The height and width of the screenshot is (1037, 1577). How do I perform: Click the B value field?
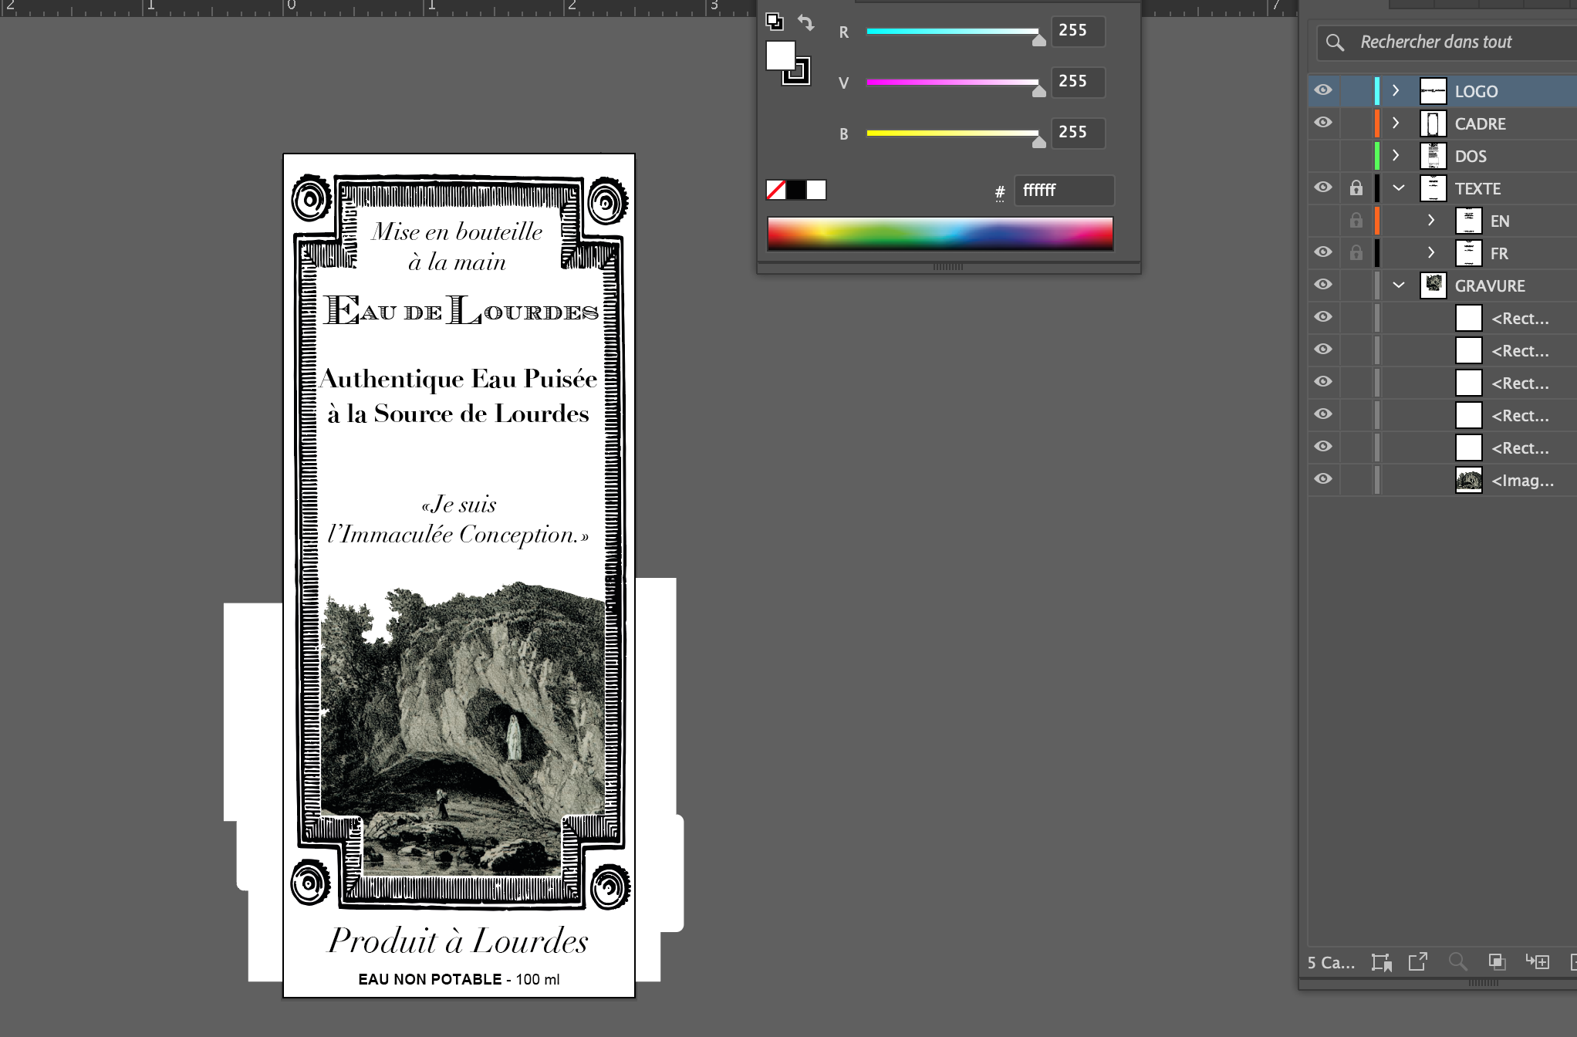click(x=1078, y=133)
